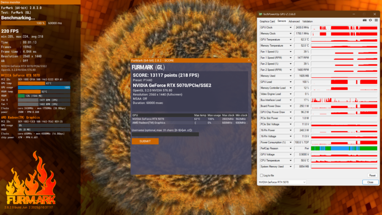Switch to the Graphics Card tab

click(267, 21)
